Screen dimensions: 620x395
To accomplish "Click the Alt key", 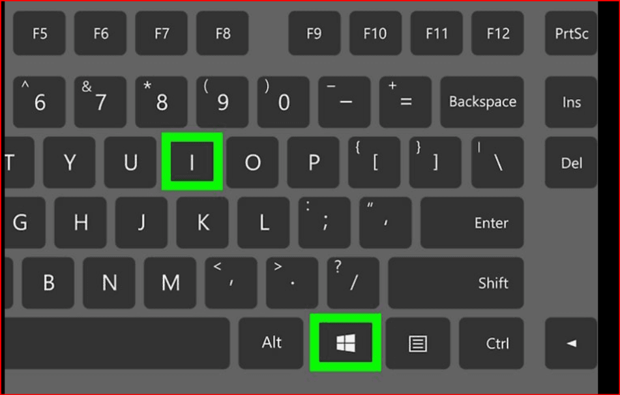I will point(271,344).
